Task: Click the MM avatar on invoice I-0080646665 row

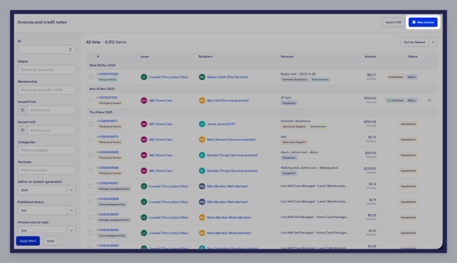Action: (202, 217)
